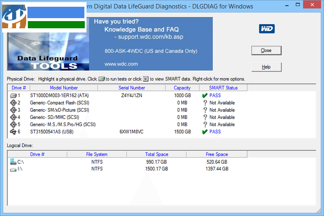Click Free Space column header
Image resolution: width=324 pixels, height=216 pixels.
coord(217,154)
